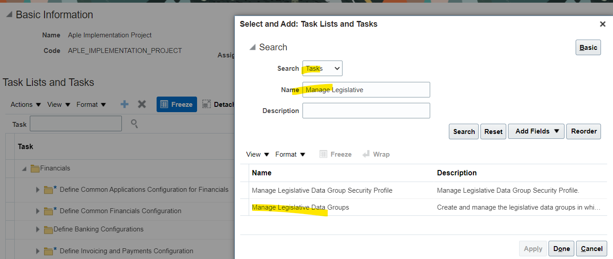Collapse the Search section triangle

[252, 47]
